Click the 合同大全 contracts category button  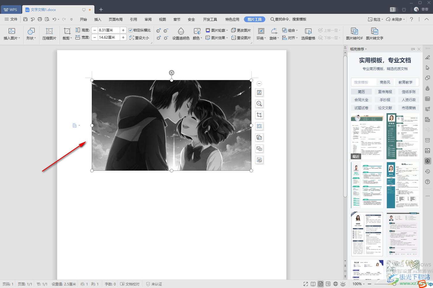click(x=361, y=100)
